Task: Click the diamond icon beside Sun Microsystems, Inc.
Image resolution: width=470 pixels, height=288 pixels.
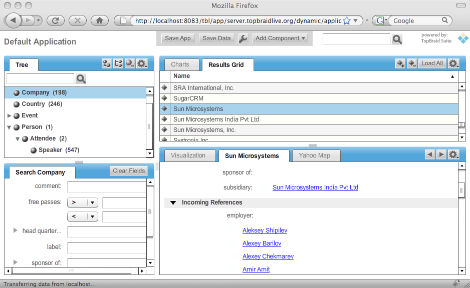Action: click(x=164, y=130)
